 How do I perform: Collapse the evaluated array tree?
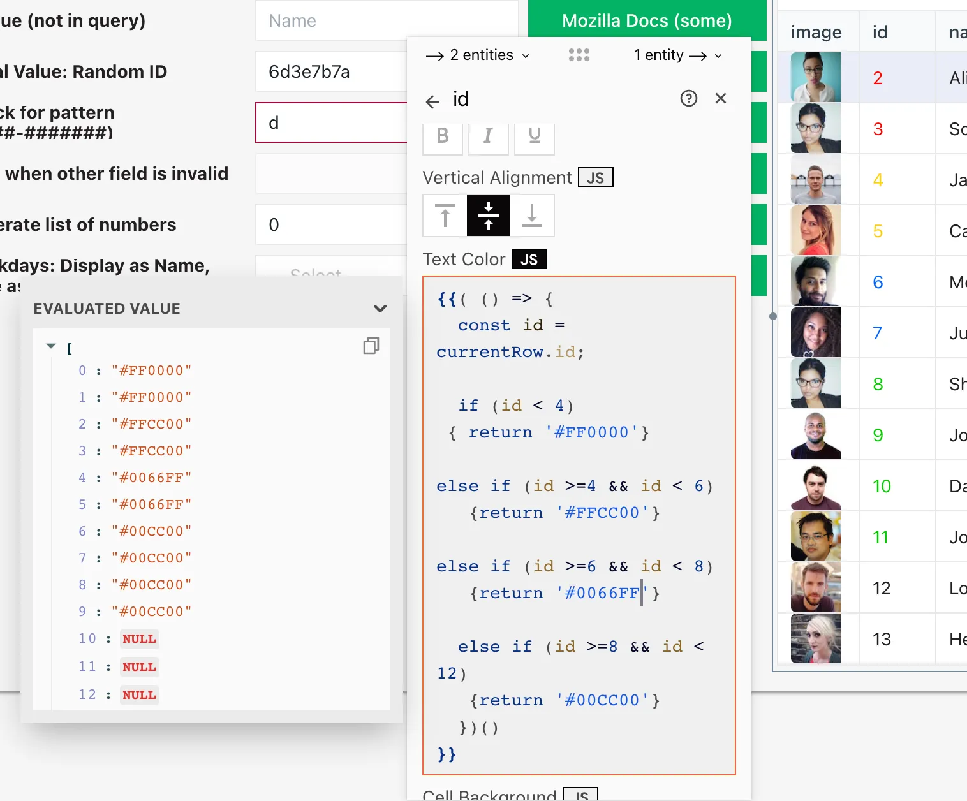[51, 346]
